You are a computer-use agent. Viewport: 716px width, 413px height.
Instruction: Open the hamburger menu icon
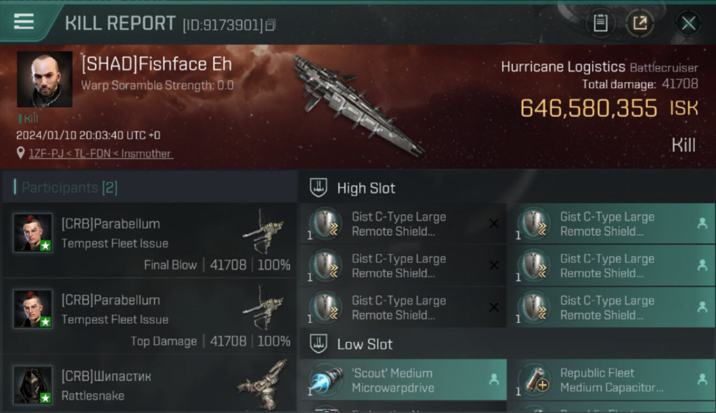(x=24, y=22)
